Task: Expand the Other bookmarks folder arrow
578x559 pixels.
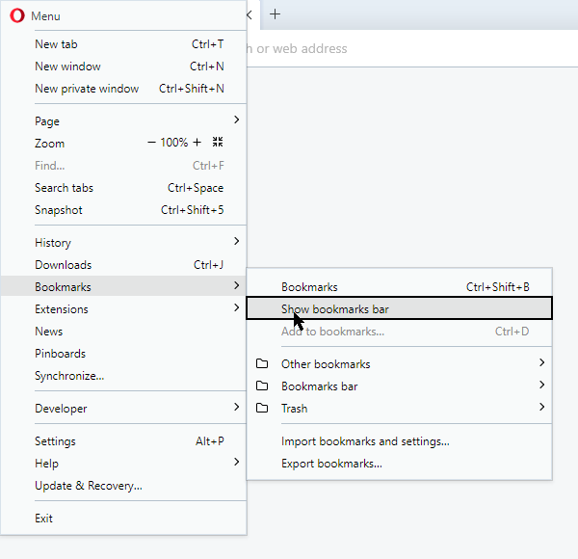Action: 541,362
